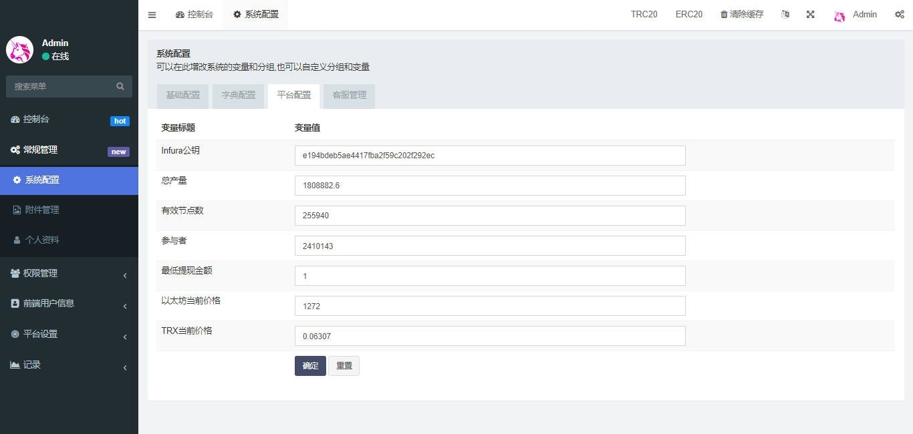913x434 pixels.
Task: Open the Admin user menu in top bar
Action: (x=856, y=15)
